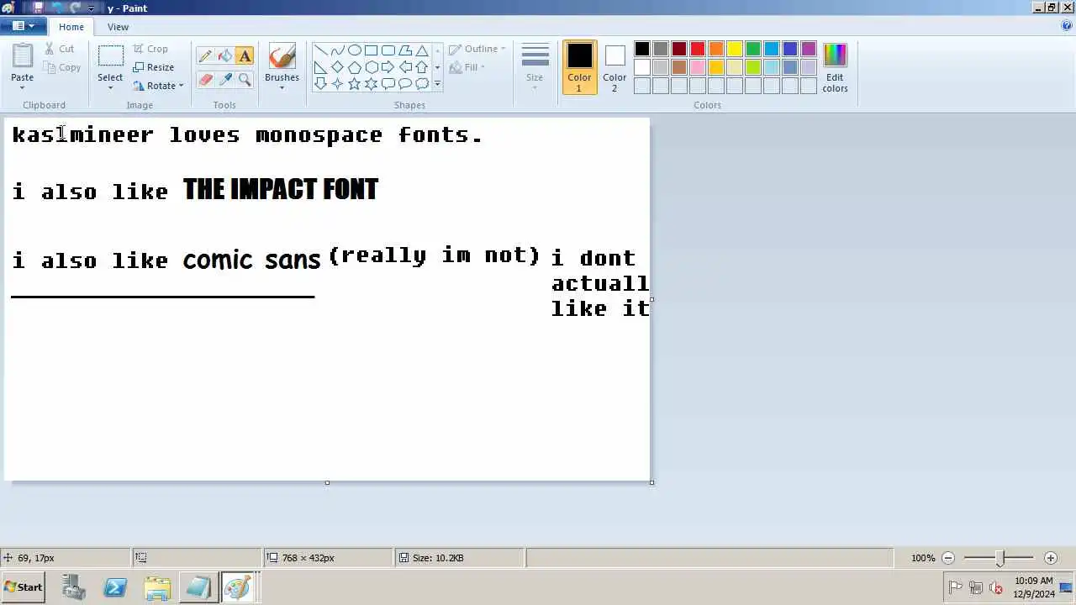Choose the Hexagon shape
Image resolution: width=1076 pixels, height=605 pixels.
coord(371,67)
